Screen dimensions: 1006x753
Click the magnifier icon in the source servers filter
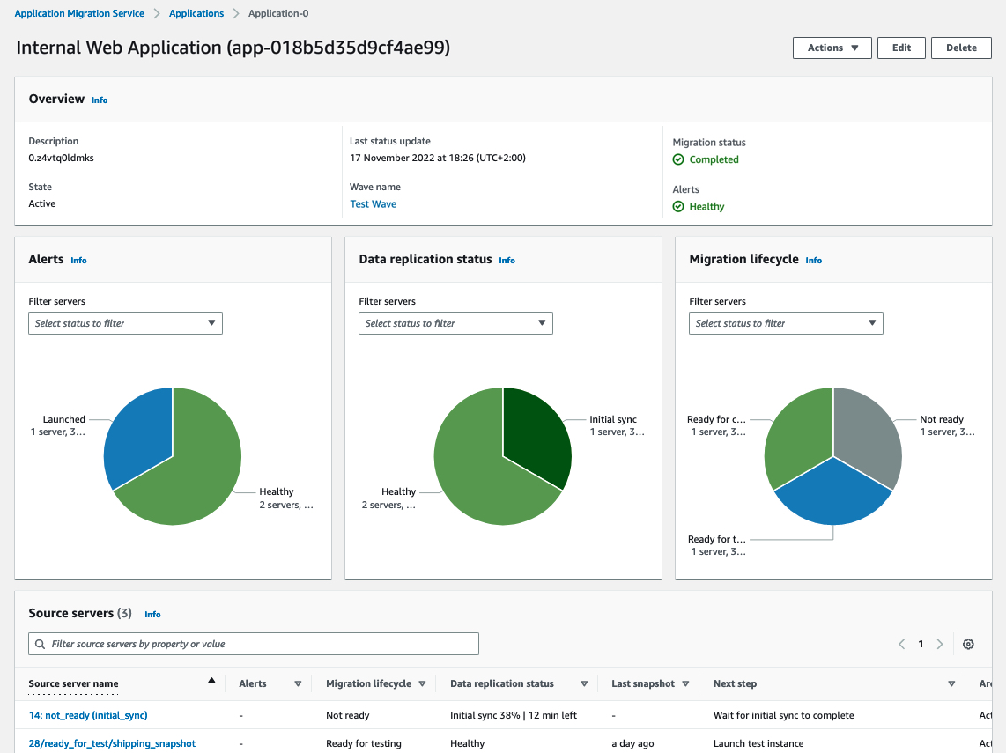(x=41, y=644)
